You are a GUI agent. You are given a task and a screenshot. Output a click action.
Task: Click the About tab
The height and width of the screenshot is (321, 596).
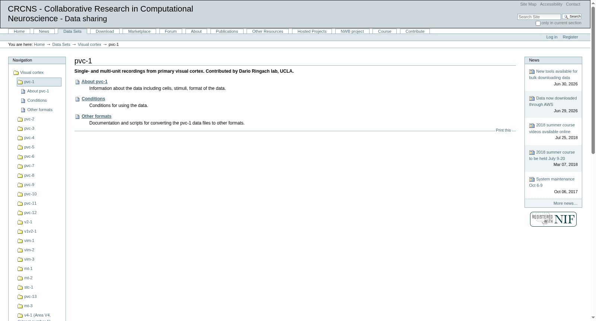coord(196,31)
